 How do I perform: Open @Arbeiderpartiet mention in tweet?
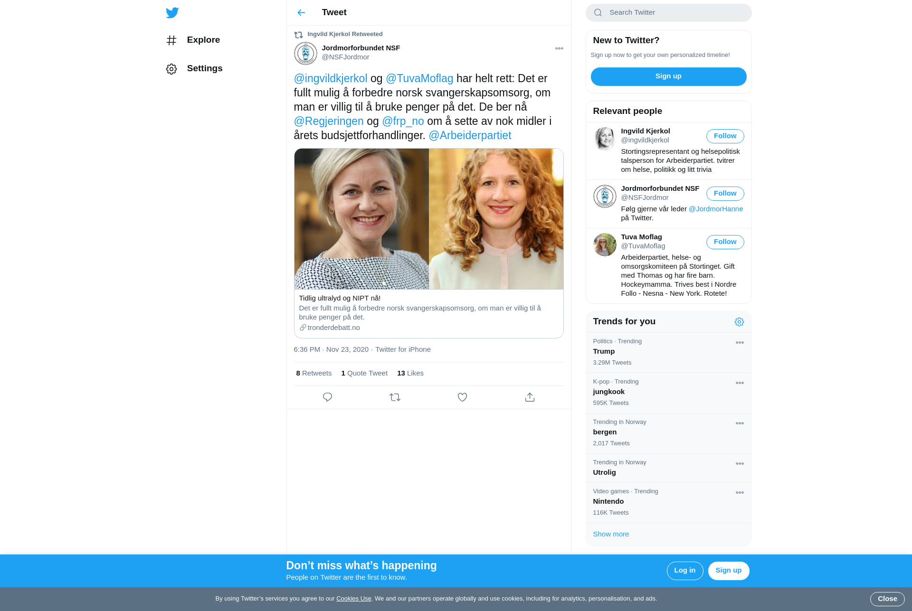470,136
